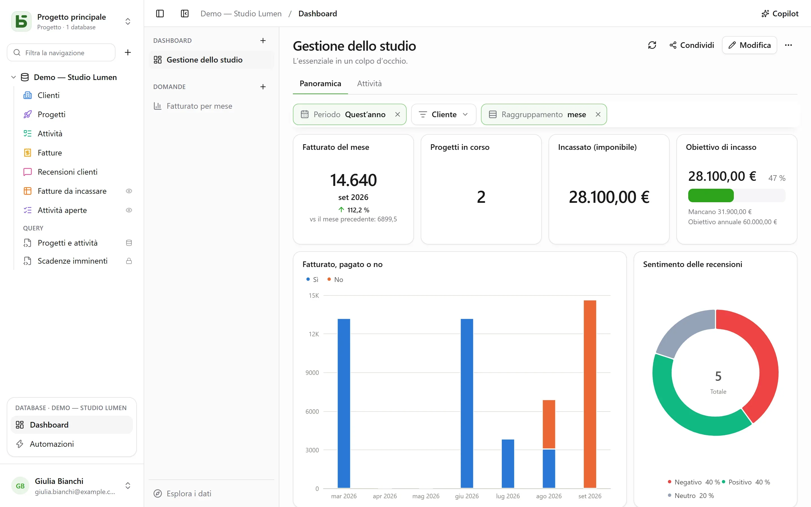Click the blue mar 2026 bar
Viewport: 811px width, 507px height.
coord(344,403)
